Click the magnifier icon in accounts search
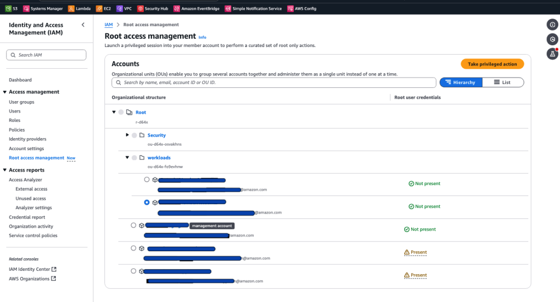 click(119, 82)
